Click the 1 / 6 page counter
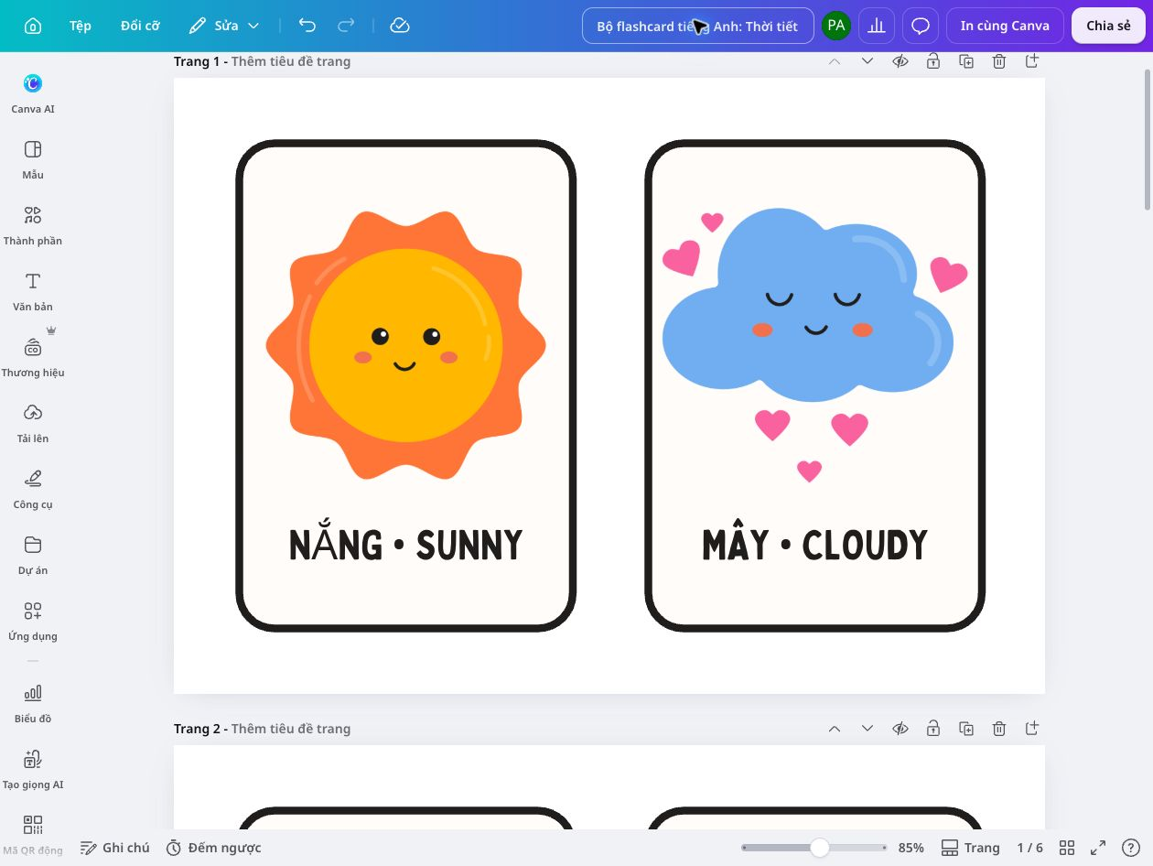The width and height of the screenshot is (1153, 866). 1030,848
